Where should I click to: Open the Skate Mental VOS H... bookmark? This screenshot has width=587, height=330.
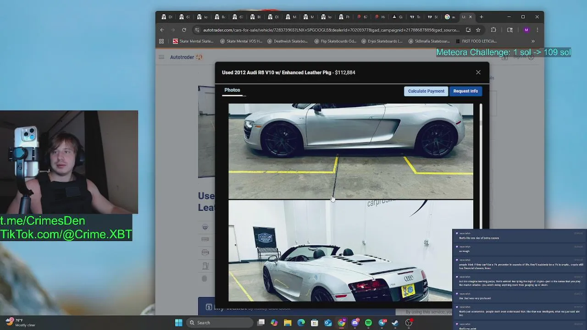tap(241, 41)
